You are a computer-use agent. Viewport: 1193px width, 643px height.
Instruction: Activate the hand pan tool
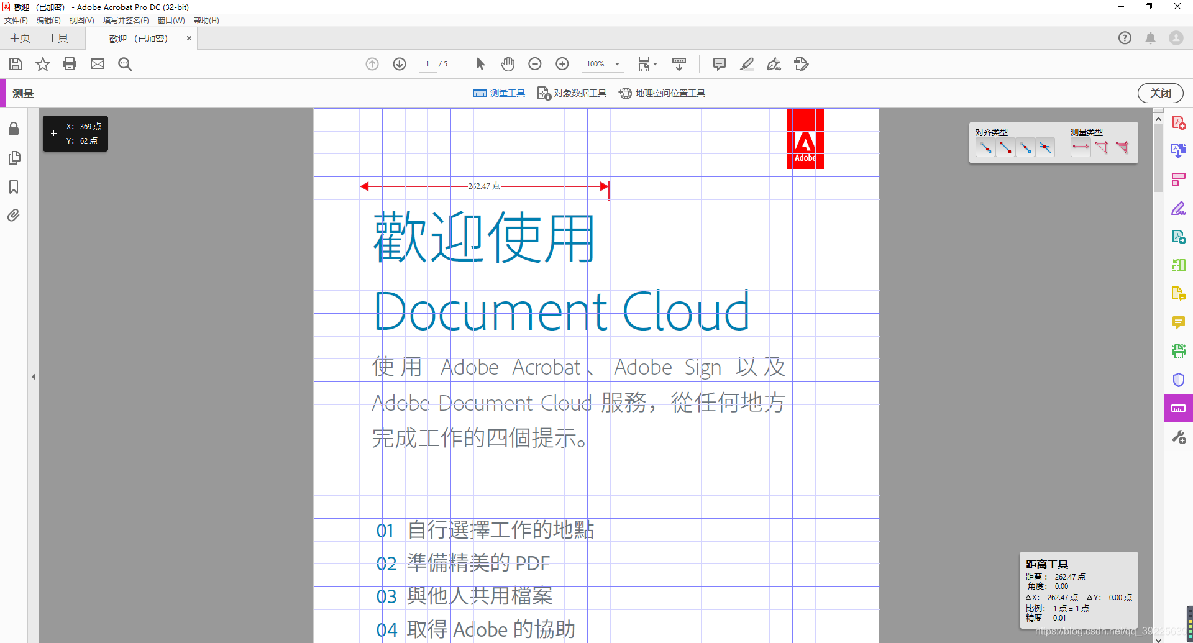(508, 64)
